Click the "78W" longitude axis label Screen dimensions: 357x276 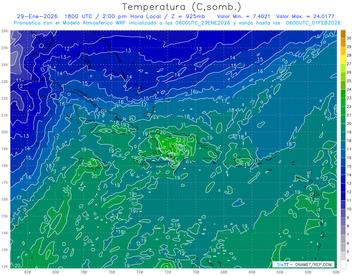coord(84,272)
